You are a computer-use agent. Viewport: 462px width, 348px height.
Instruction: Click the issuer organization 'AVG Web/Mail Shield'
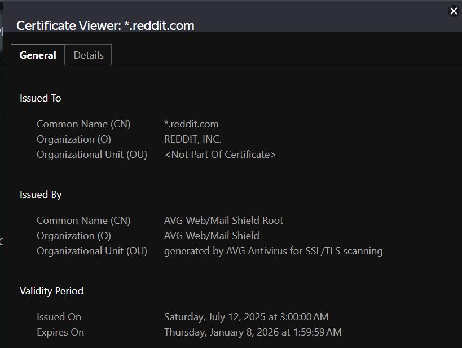[212, 236]
